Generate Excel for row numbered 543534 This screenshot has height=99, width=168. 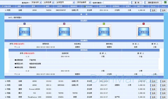153,10
